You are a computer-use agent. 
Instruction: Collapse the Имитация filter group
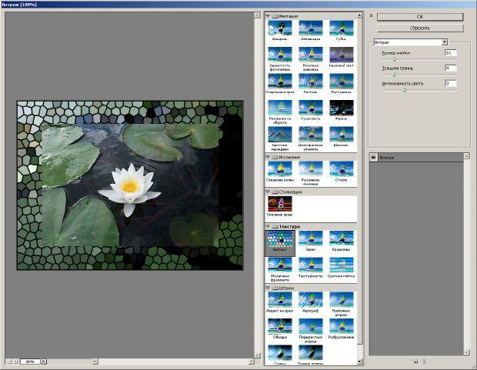tap(268, 15)
